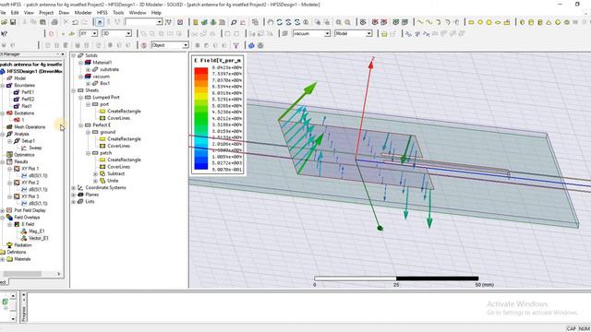Open the Modeler menu
Viewport: 591px width, 332px height.
[x=83, y=13]
